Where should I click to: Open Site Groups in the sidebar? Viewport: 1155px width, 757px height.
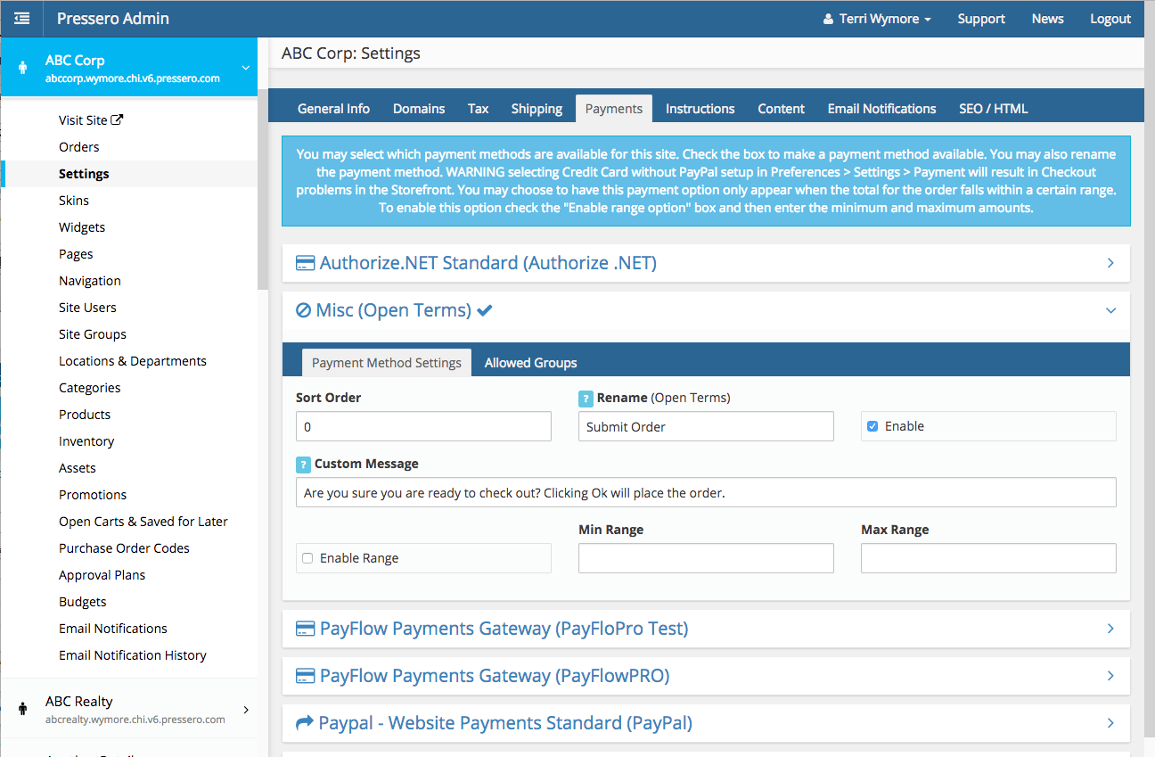pos(93,334)
